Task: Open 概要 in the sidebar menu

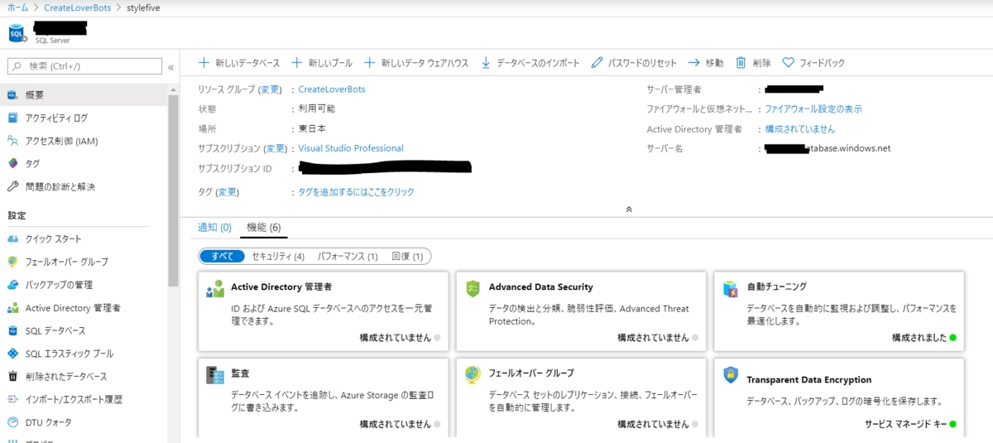Action: [x=84, y=95]
